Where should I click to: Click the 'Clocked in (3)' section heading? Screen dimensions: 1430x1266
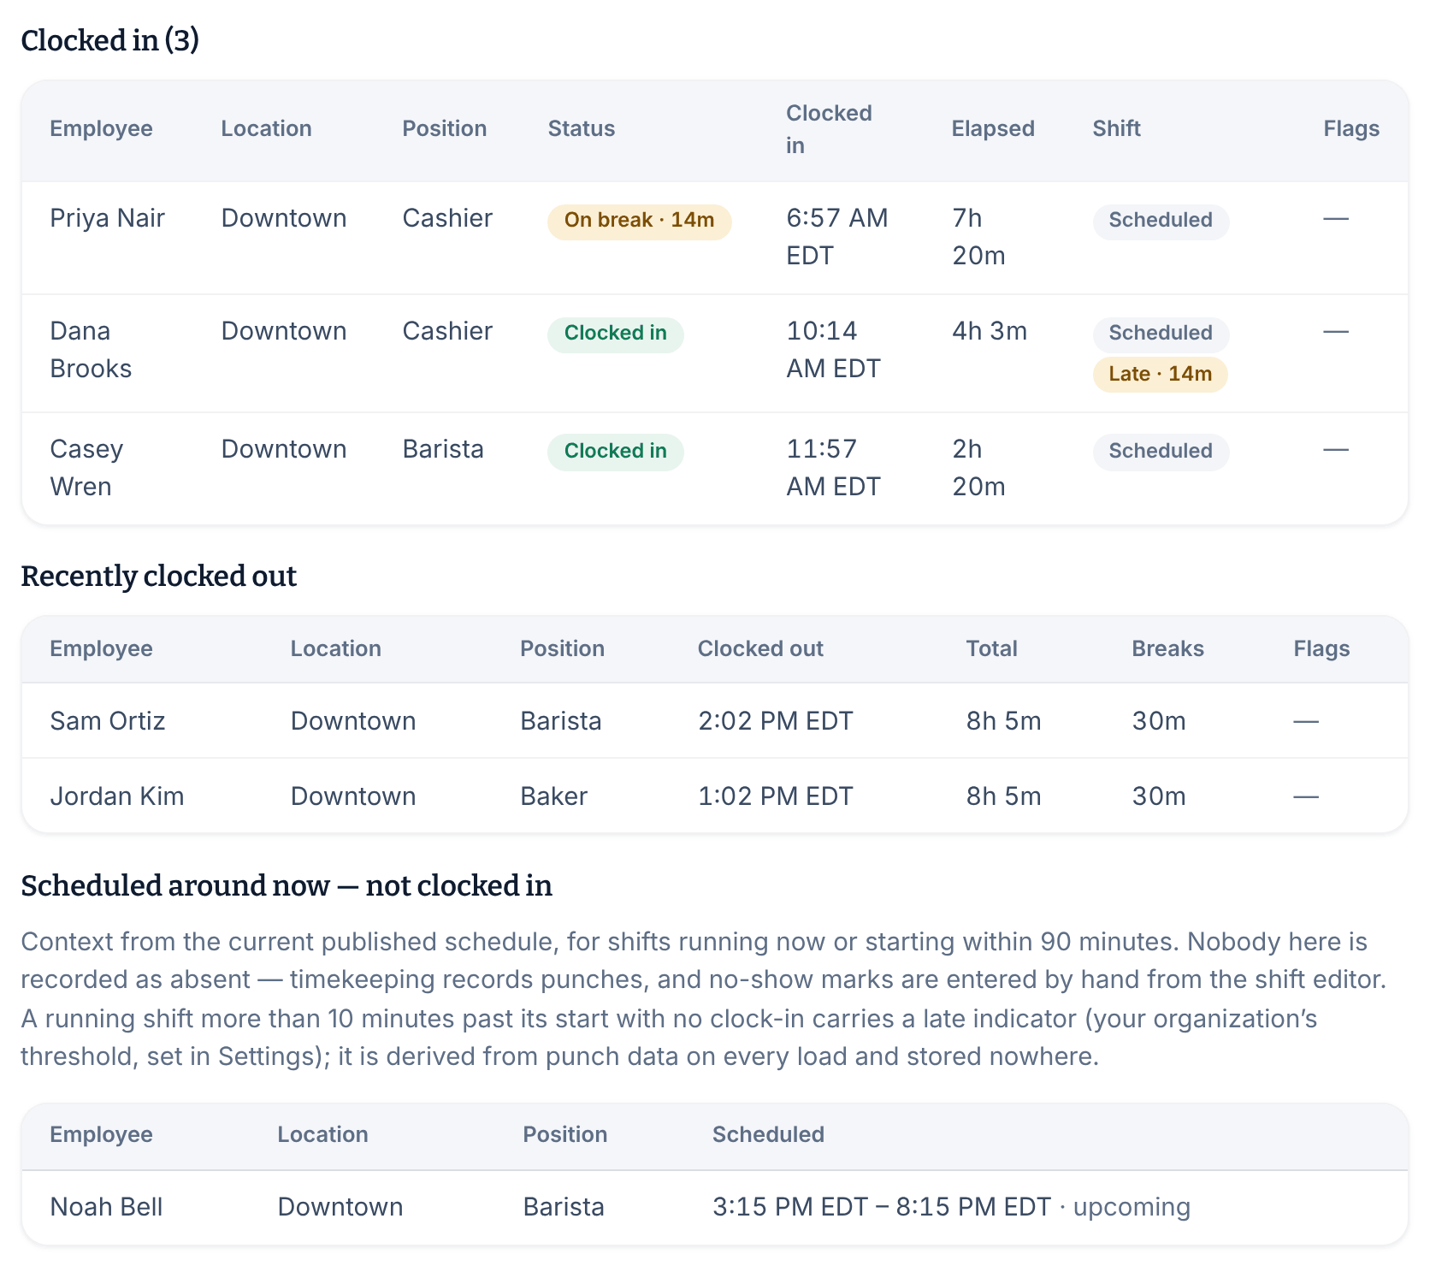coord(110,41)
